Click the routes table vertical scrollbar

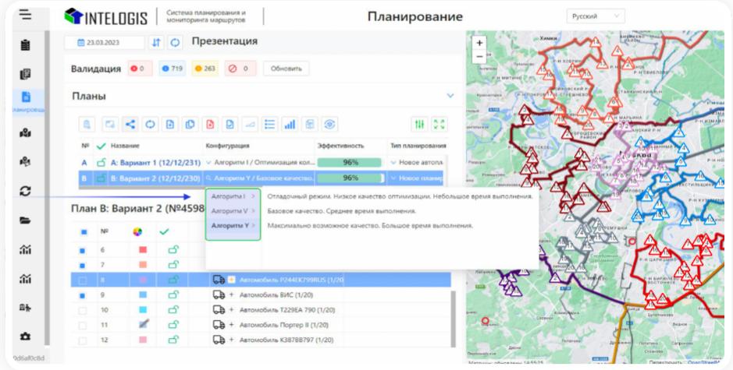pos(453,319)
